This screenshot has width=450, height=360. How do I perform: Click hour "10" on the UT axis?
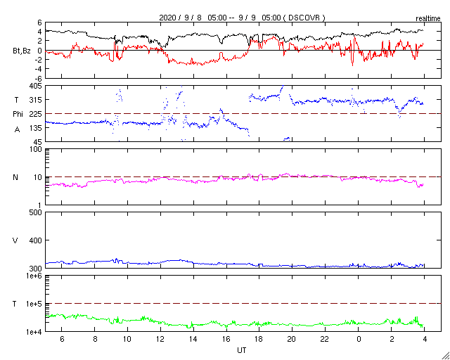127,340
